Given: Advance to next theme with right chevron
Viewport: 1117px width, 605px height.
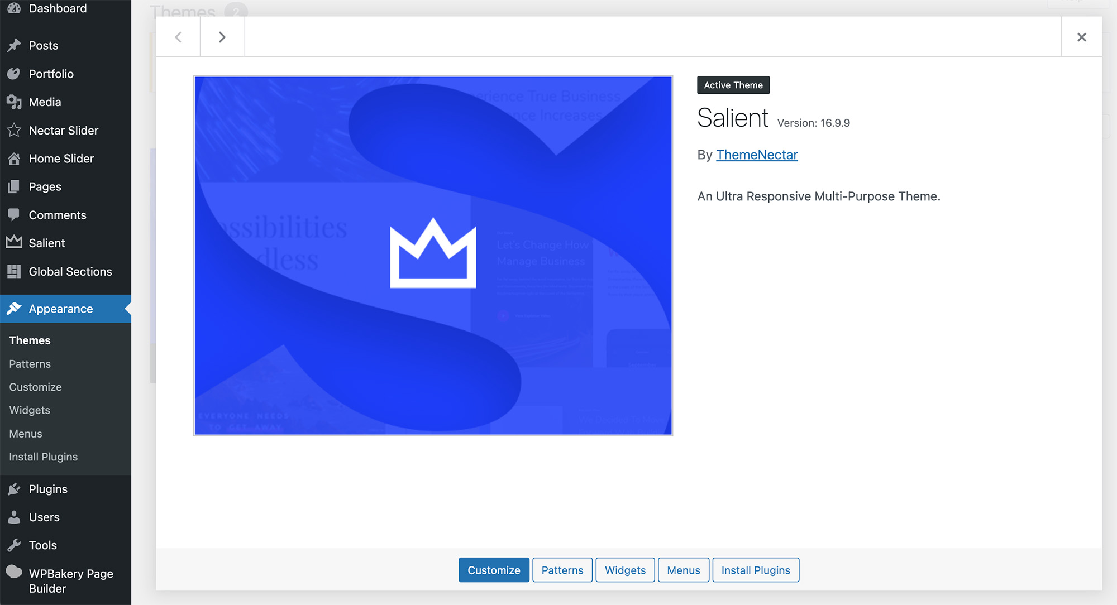Looking at the screenshot, I should click(222, 36).
